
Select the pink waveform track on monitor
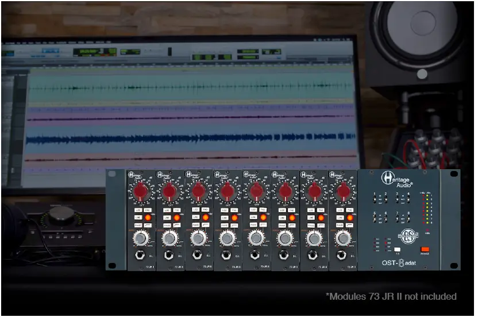tap(191, 158)
